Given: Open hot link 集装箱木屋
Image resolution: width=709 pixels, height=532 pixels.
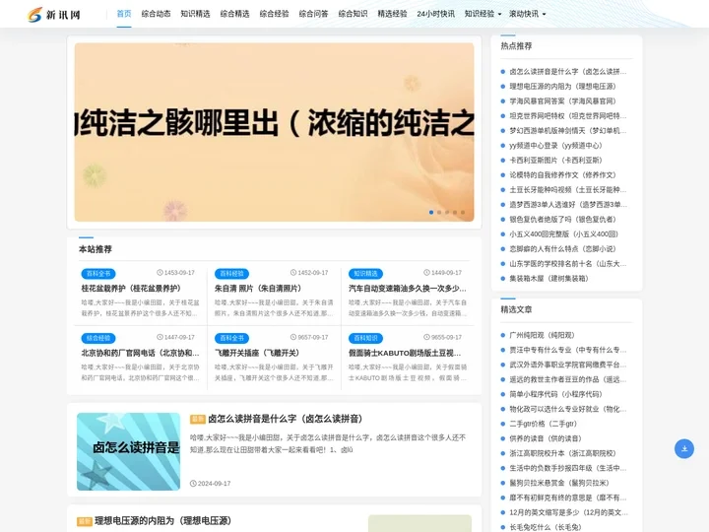Looking at the screenshot, I should click(548, 278).
